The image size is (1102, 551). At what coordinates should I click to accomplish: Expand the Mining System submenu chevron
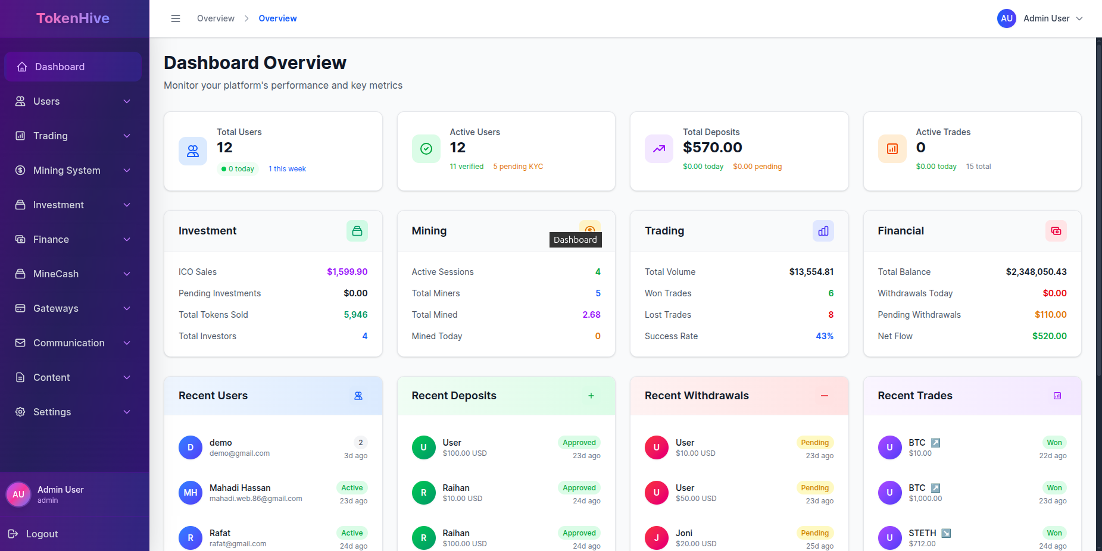click(127, 170)
